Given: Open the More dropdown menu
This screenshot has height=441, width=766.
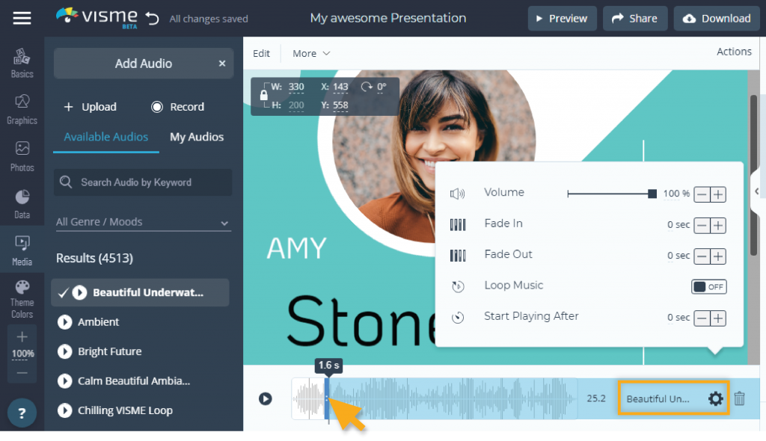Looking at the screenshot, I should (311, 53).
